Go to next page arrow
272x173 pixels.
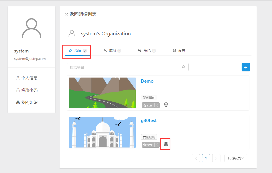pos(216,158)
